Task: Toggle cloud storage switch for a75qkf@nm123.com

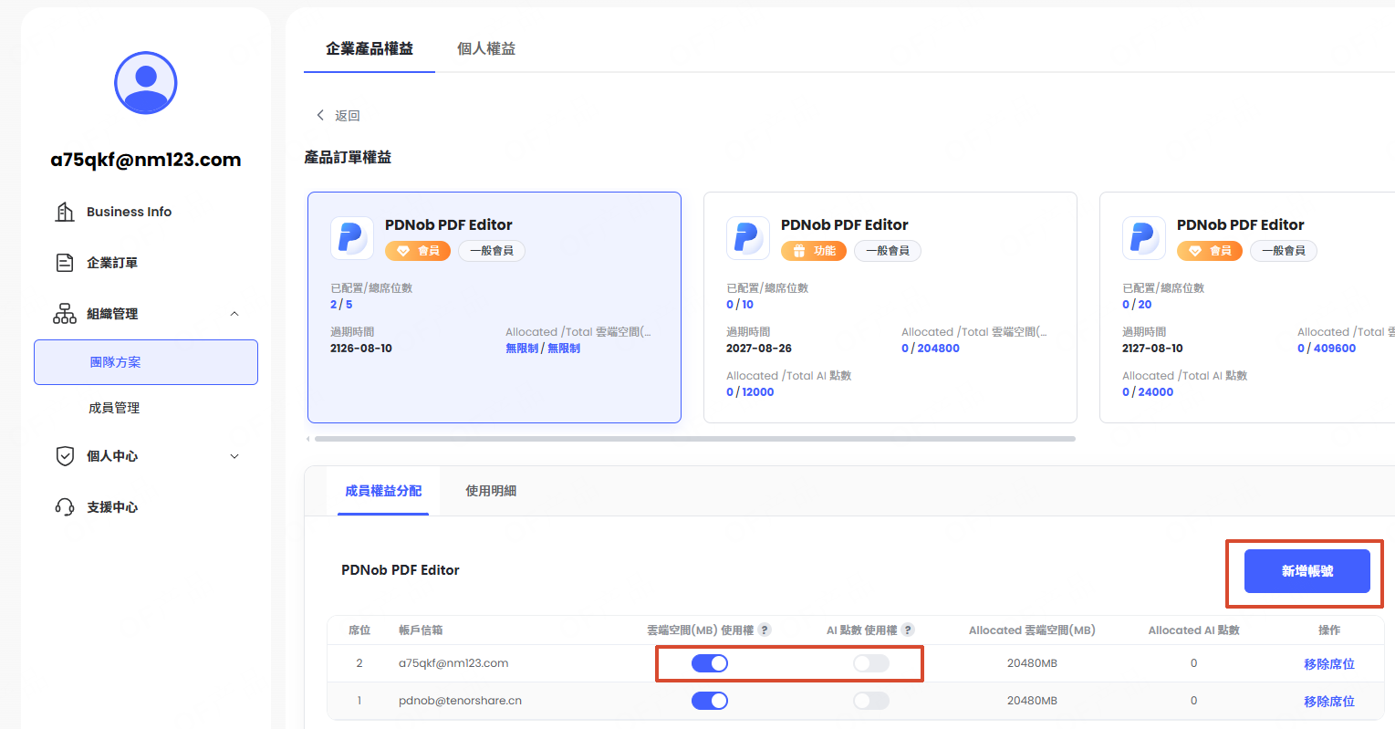Action: click(x=710, y=663)
